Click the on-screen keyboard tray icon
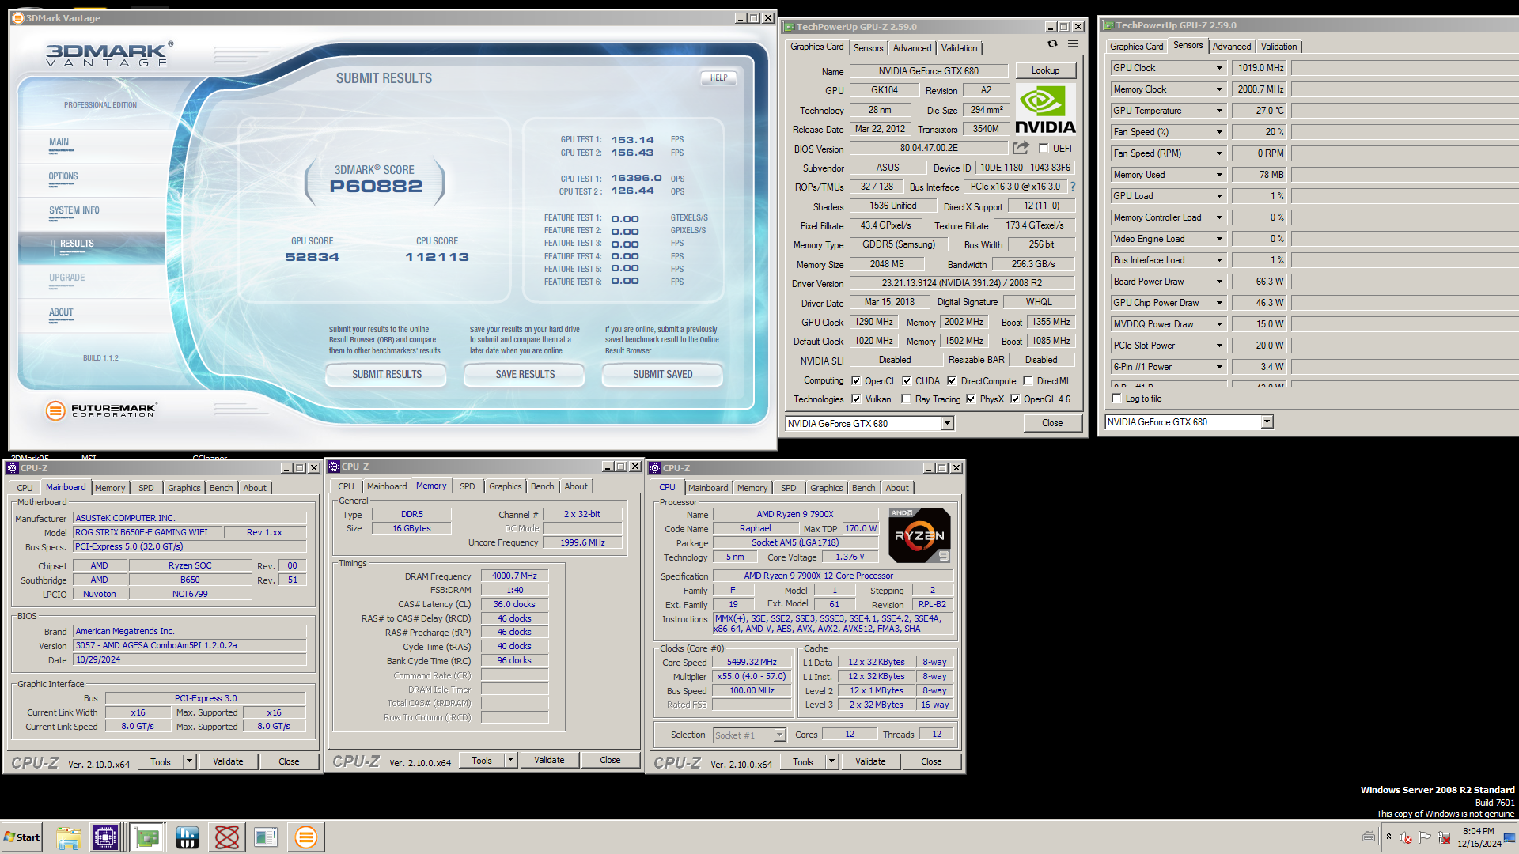 click(1369, 837)
